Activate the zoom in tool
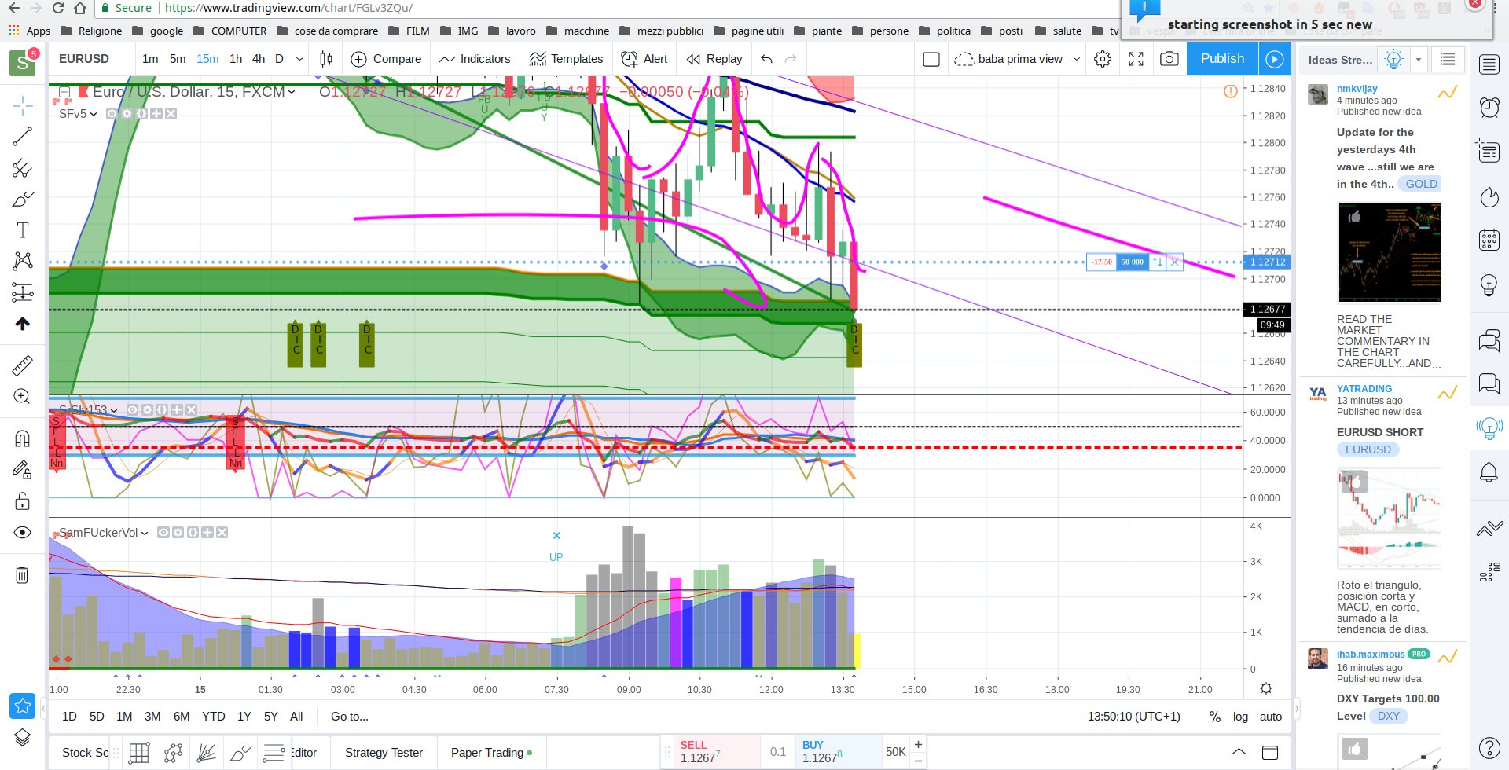This screenshot has height=770, width=1509. [x=22, y=397]
